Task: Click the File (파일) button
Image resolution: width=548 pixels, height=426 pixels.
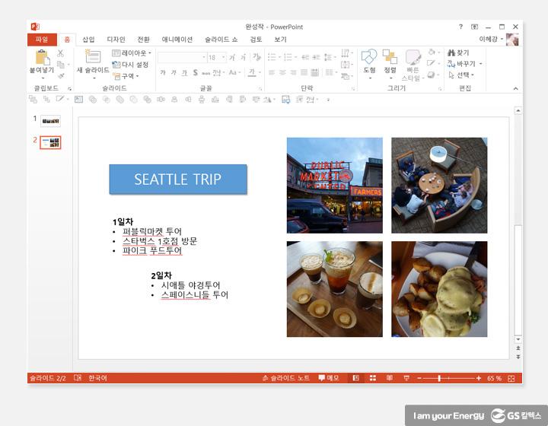Action: (x=41, y=40)
